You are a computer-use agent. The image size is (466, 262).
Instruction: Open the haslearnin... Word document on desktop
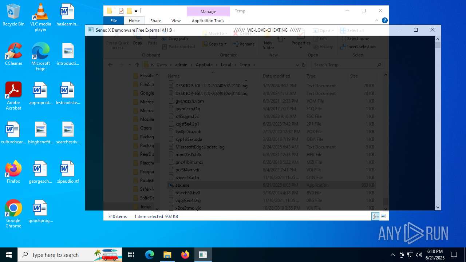(68, 15)
